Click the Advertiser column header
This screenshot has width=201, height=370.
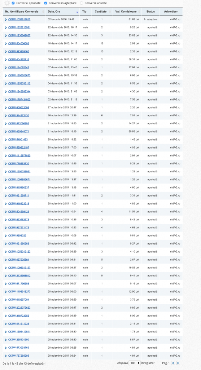(x=171, y=12)
